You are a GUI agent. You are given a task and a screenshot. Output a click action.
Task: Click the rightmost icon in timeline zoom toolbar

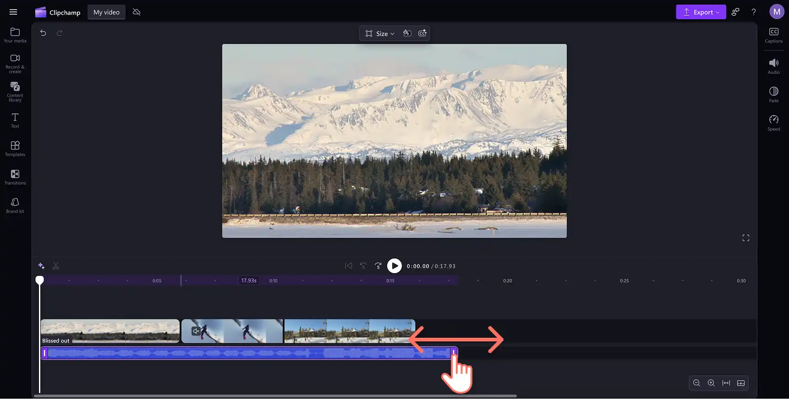(741, 383)
